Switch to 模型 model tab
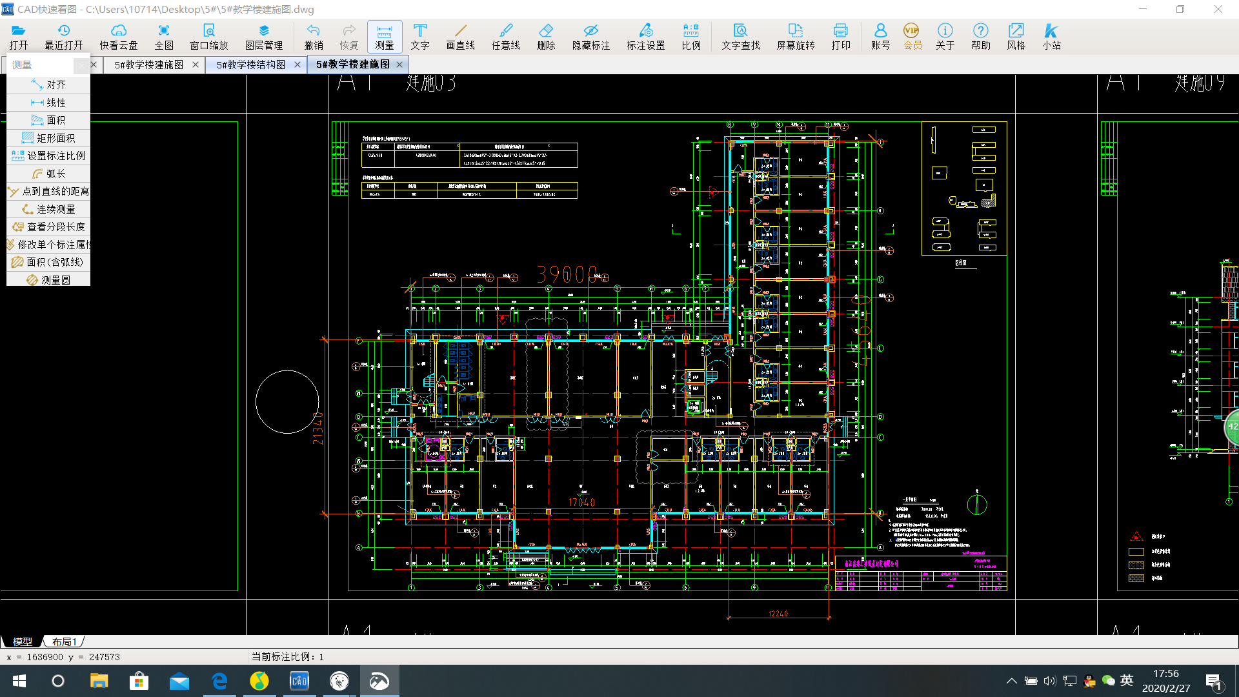This screenshot has width=1239, height=697. (x=23, y=641)
